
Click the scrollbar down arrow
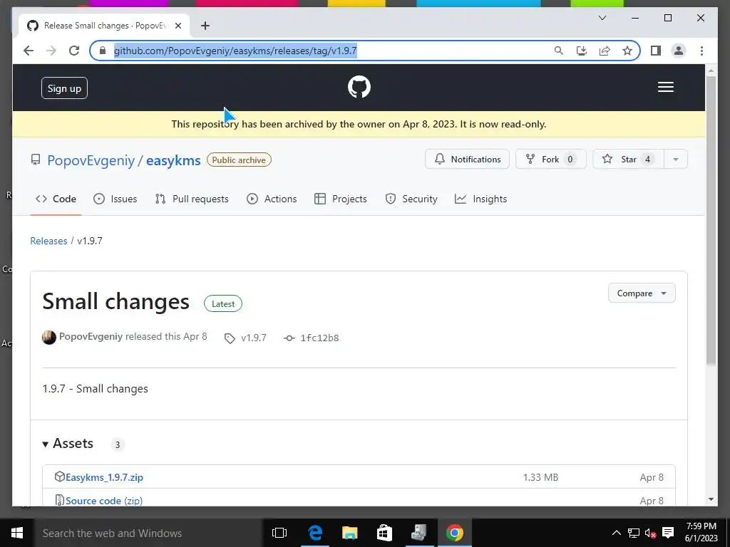point(711,499)
